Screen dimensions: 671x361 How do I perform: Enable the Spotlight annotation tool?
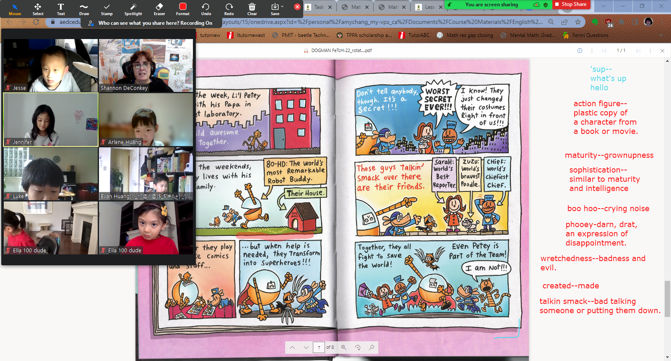pos(133,9)
